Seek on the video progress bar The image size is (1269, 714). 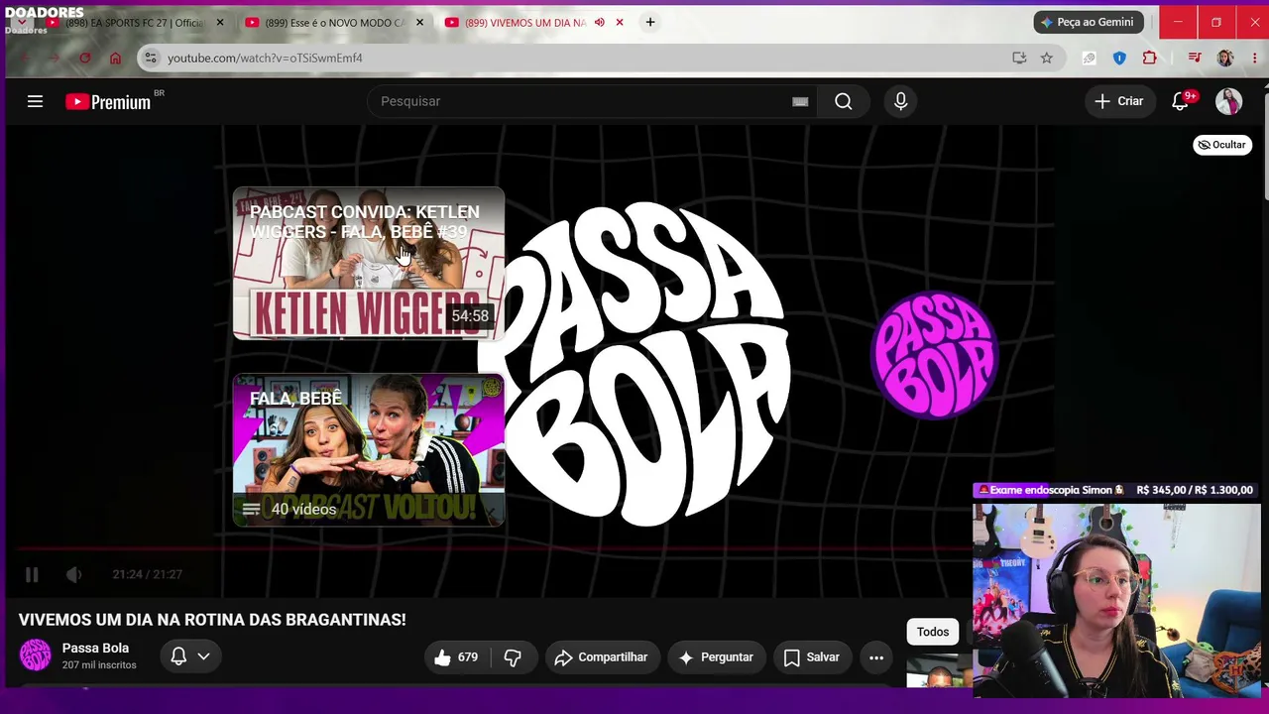pyautogui.click(x=492, y=547)
